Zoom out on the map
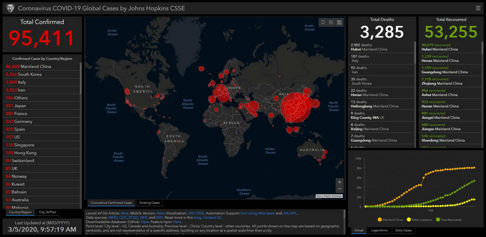This screenshot has width=486, height=237. 339,189
